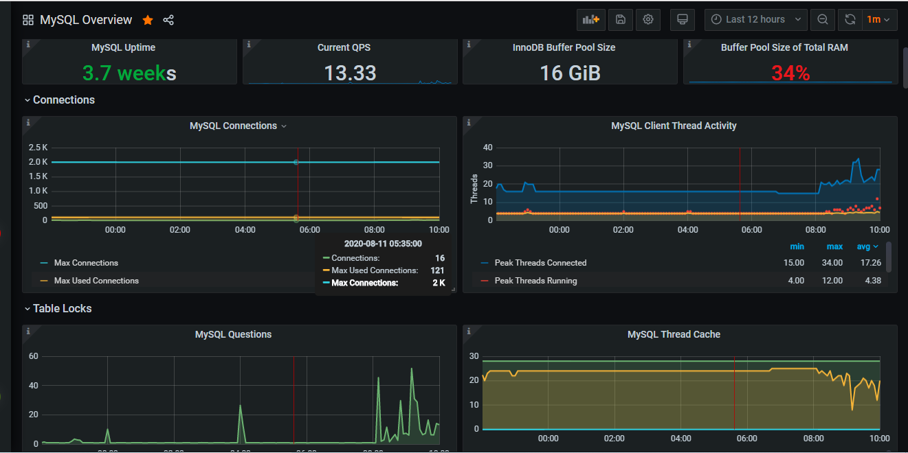Sort legend by min column
The height and width of the screenshot is (453, 908).
coord(797,246)
